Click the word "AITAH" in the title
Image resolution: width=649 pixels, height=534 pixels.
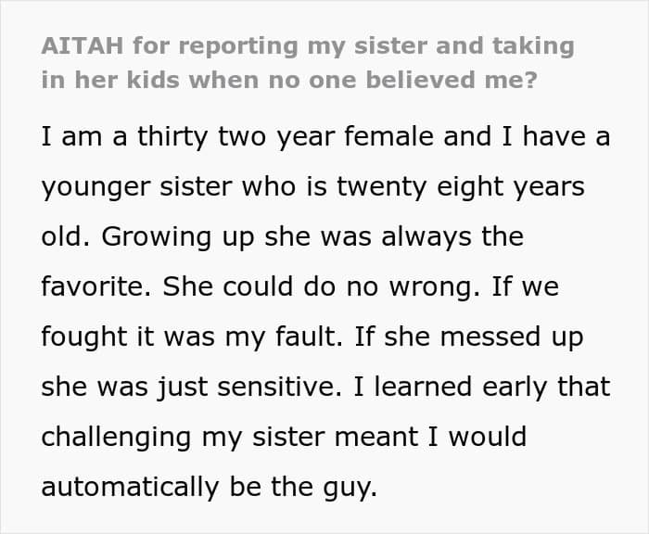tap(82, 46)
